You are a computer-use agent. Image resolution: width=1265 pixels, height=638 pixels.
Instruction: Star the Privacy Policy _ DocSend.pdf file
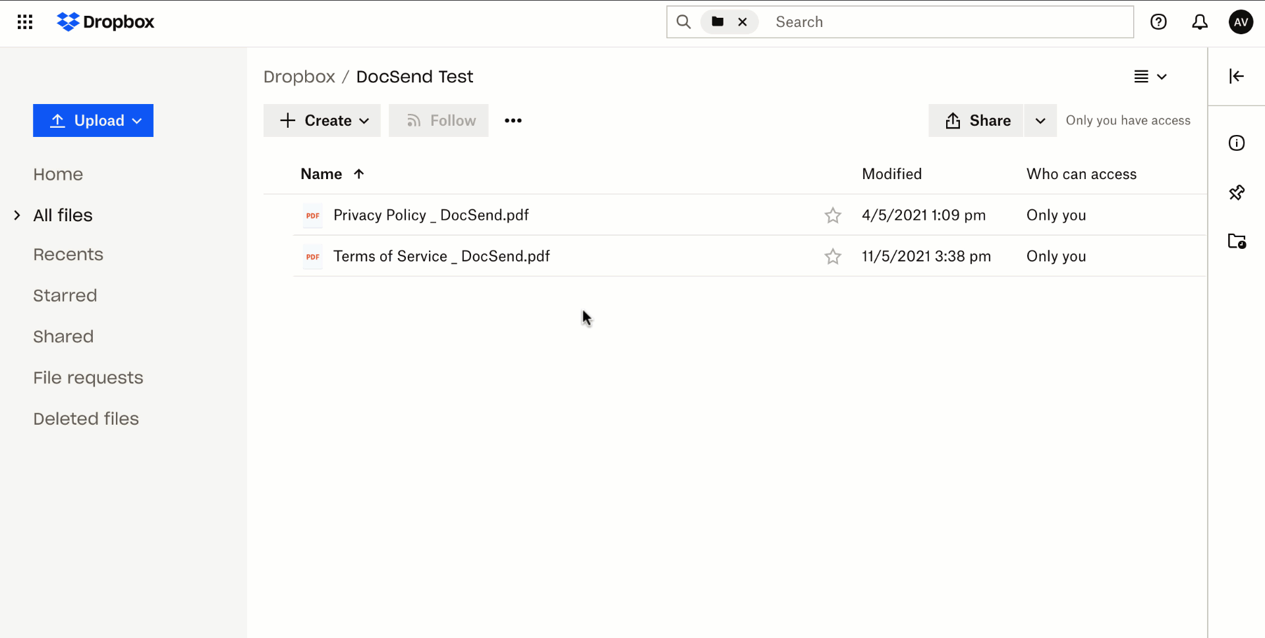point(833,215)
